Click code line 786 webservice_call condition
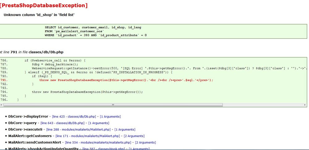 (55, 60)
